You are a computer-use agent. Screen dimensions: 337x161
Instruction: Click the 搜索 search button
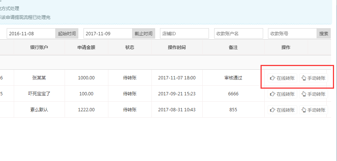[x=324, y=33]
